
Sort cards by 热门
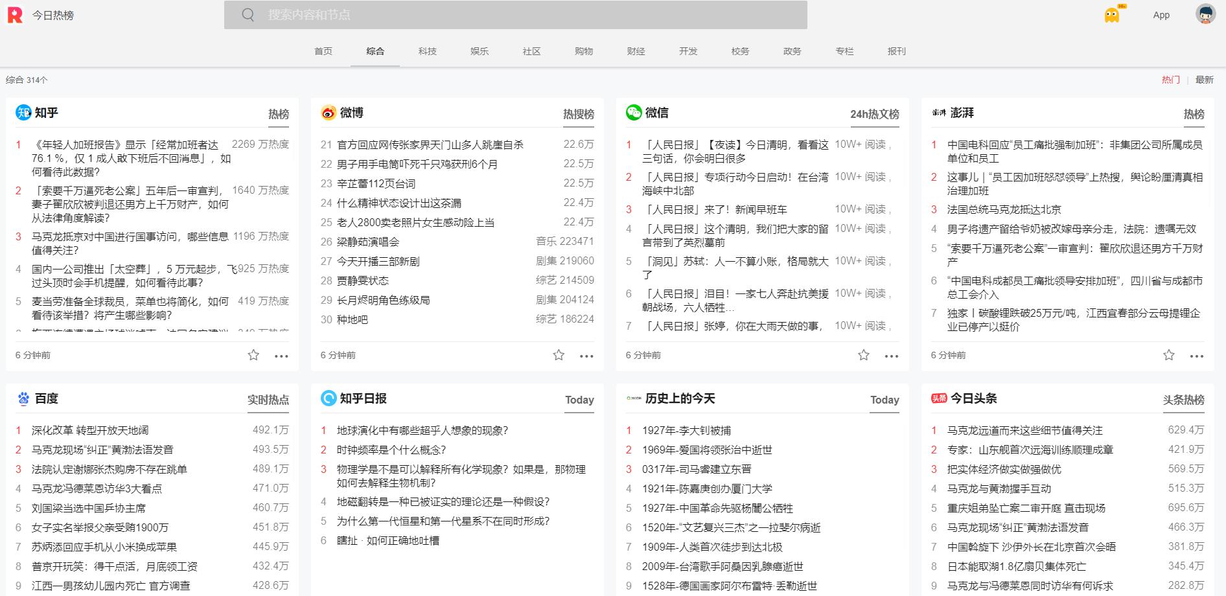click(1171, 80)
